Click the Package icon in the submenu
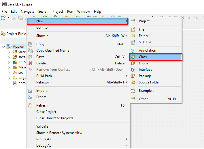The height and width of the screenshot is (149, 204). (x=133, y=76)
